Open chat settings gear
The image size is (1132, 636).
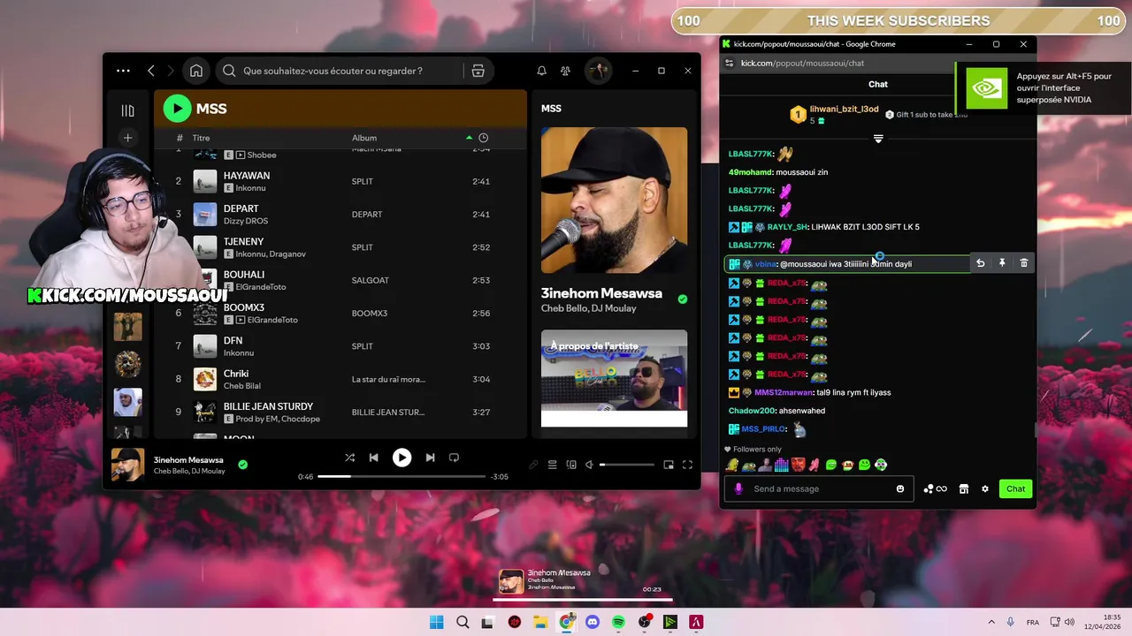(984, 488)
